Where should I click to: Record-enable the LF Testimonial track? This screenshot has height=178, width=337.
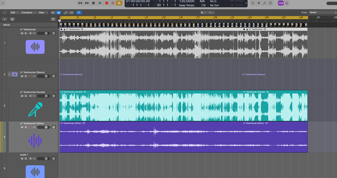30,33
